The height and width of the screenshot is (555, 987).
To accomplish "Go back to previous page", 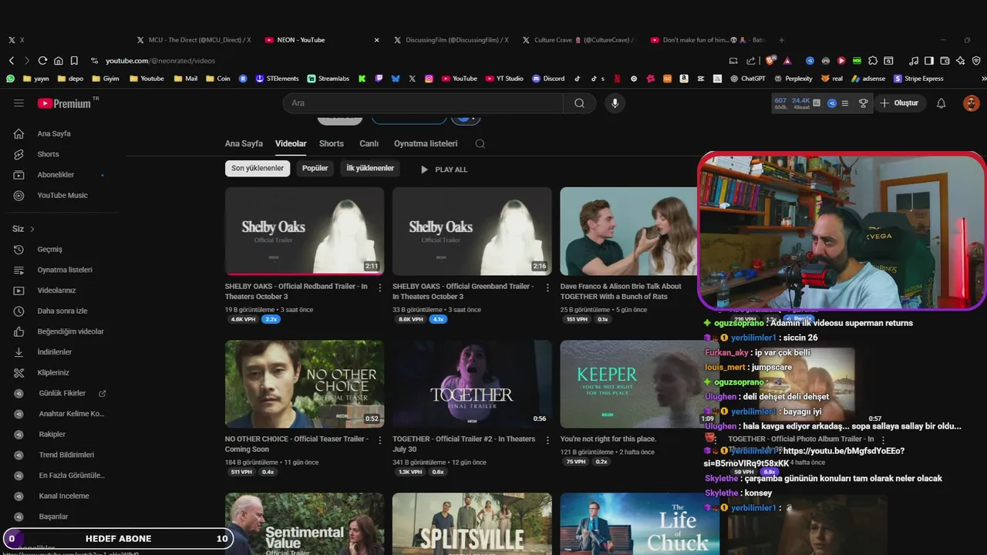I will 12,60.
